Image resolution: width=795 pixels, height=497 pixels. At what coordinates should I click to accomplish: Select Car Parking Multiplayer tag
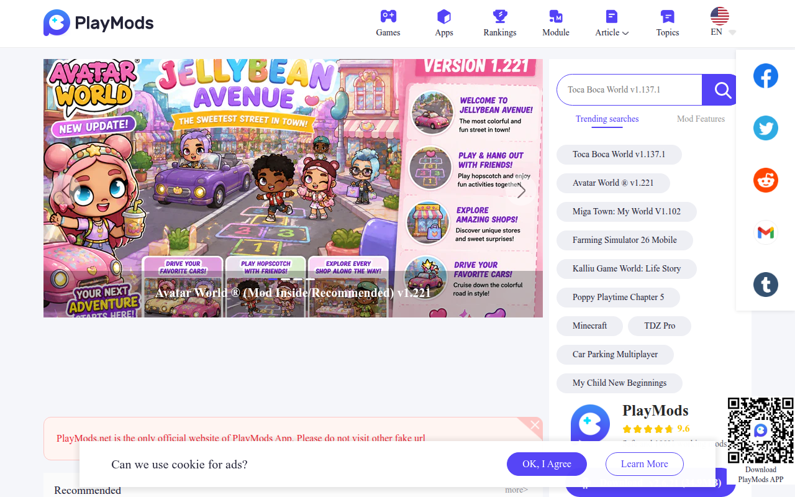coord(616,354)
